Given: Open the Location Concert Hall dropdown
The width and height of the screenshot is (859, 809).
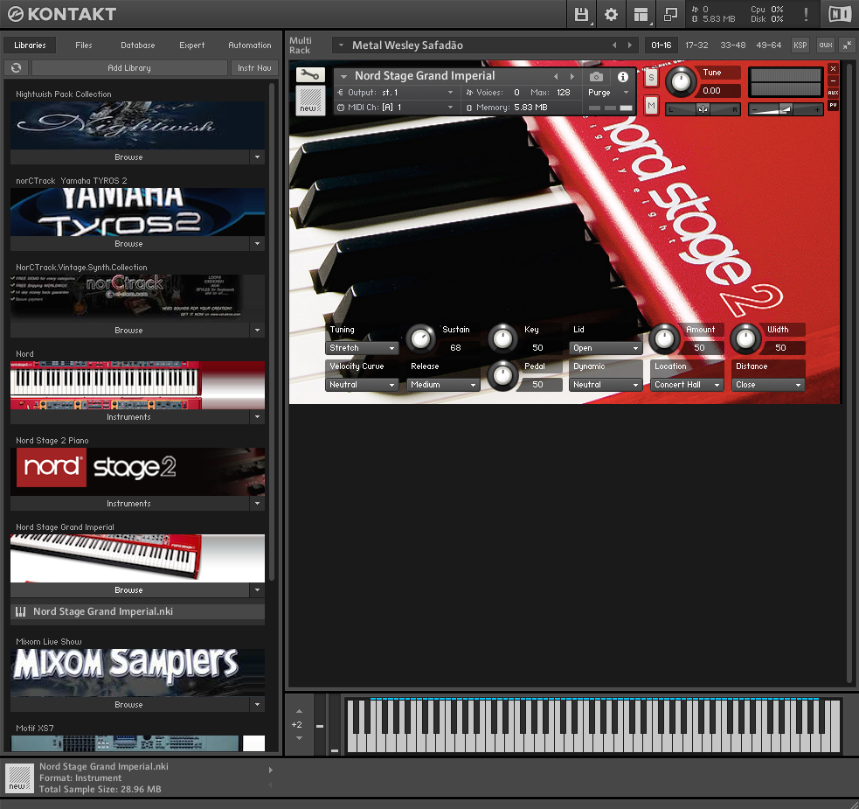Looking at the screenshot, I should (x=687, y=385).
